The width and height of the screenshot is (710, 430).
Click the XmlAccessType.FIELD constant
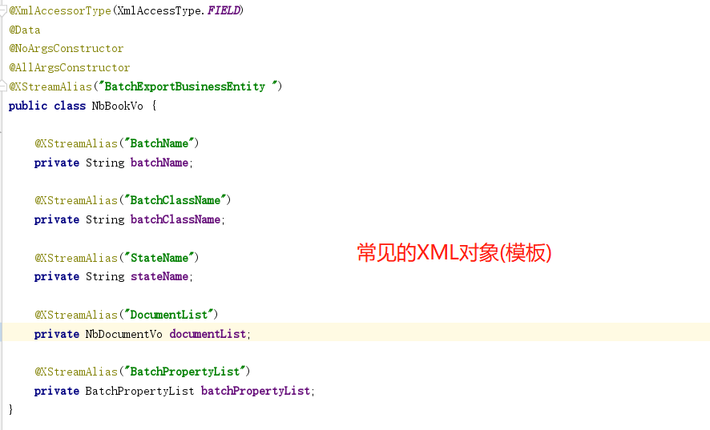179,10
